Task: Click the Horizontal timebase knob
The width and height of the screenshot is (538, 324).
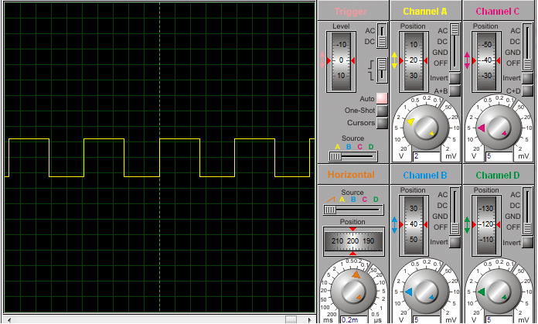Action: coord(353,292)
